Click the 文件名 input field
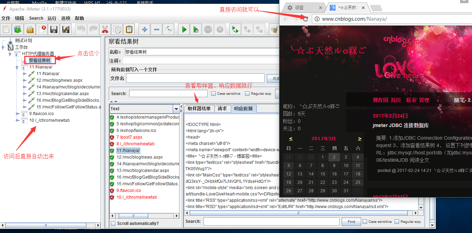This screenshot has height=233, width=472. [x=195, y=78]
